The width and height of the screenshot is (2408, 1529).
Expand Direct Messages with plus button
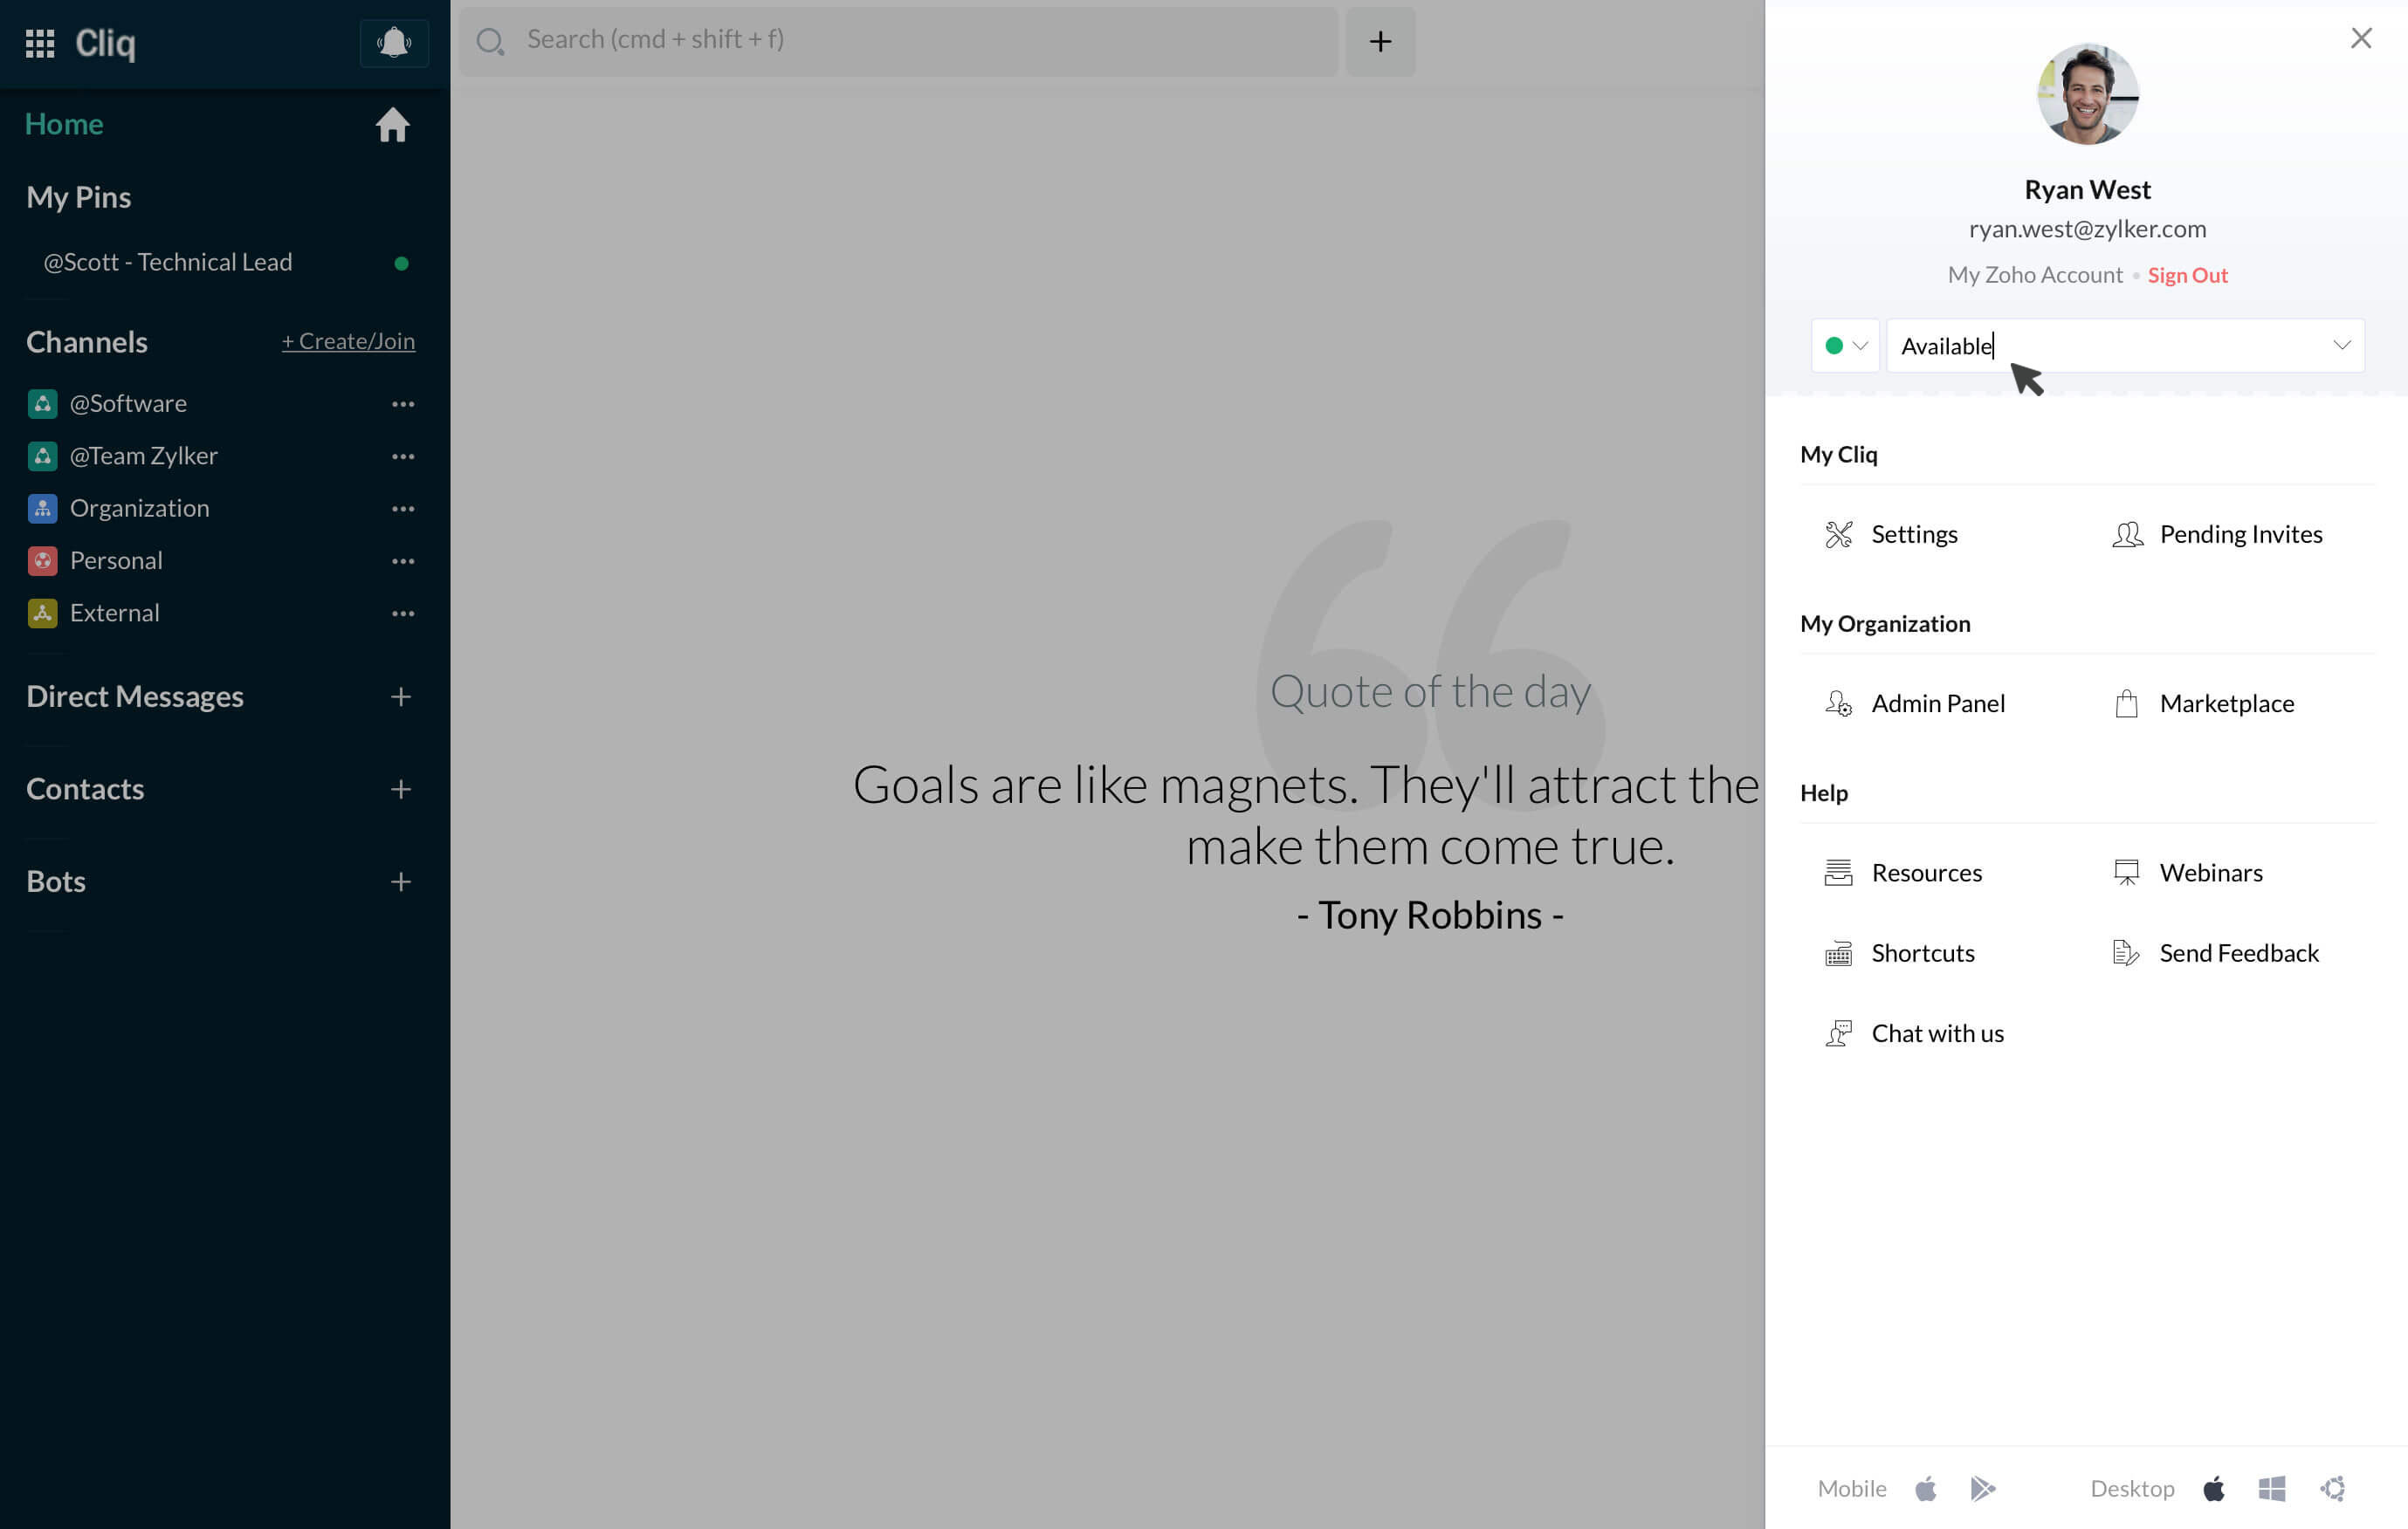pyautogui.click(x=401, y=696)
